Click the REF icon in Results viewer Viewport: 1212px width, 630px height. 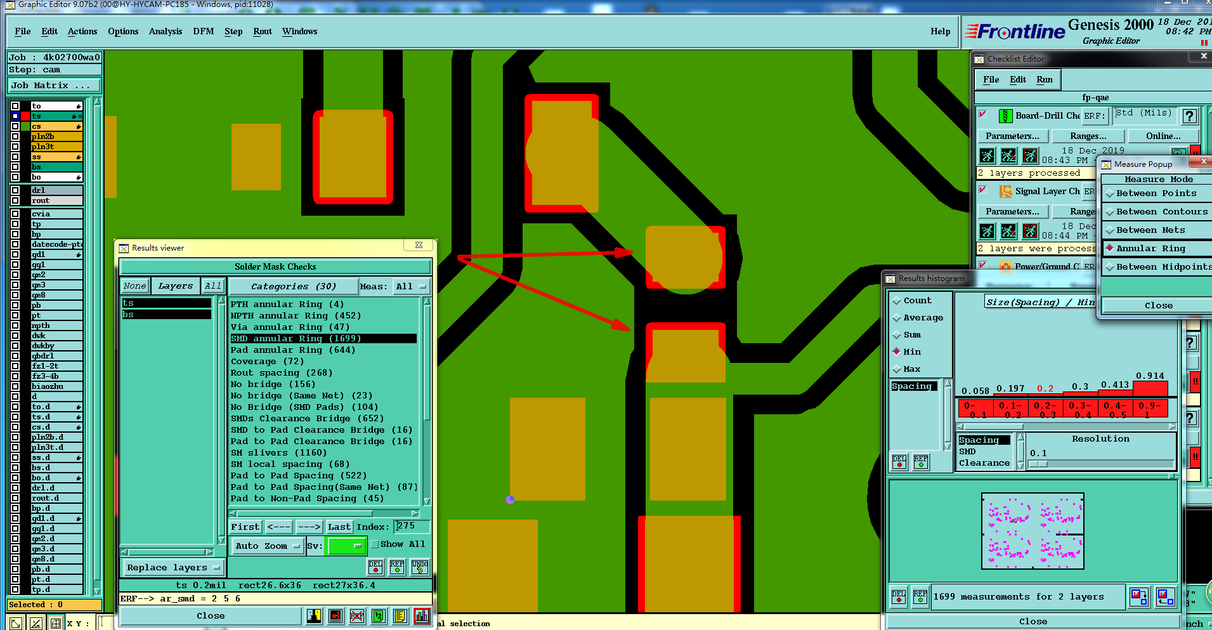(397, 567)
